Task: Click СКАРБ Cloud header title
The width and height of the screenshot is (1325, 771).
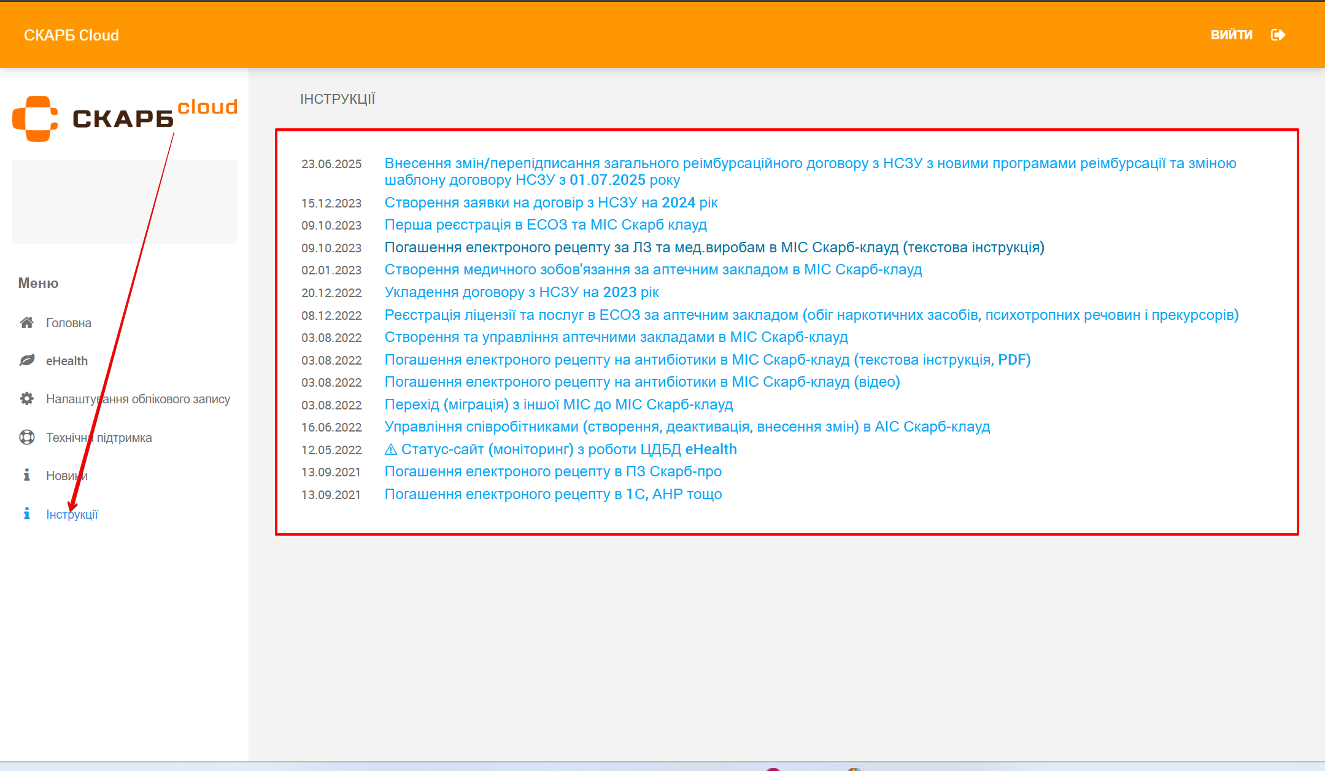Action: pos(71,35)
